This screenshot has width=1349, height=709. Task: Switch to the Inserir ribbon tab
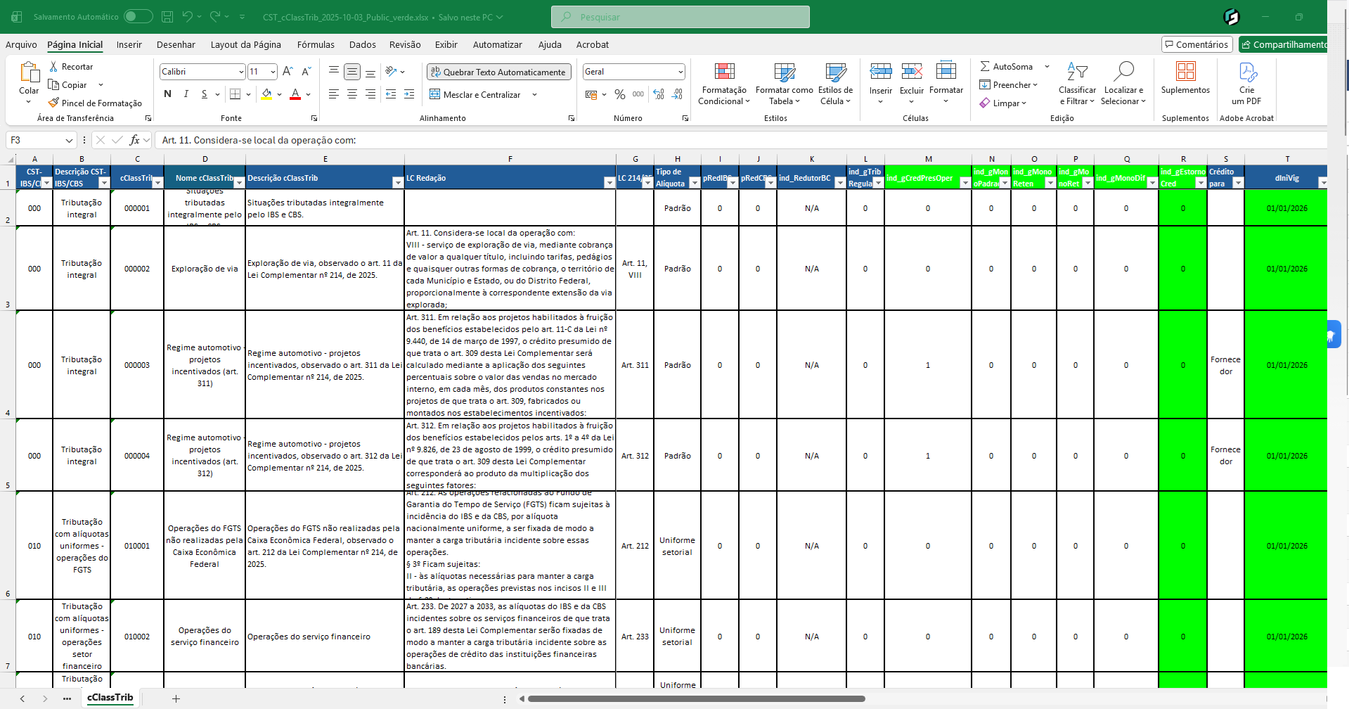point(129,45)
